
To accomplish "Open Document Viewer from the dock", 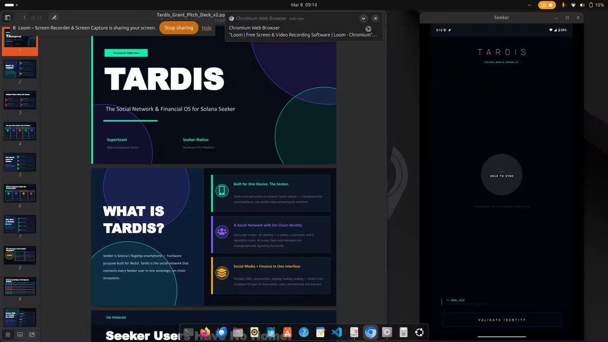I will (x=354, y=332).
